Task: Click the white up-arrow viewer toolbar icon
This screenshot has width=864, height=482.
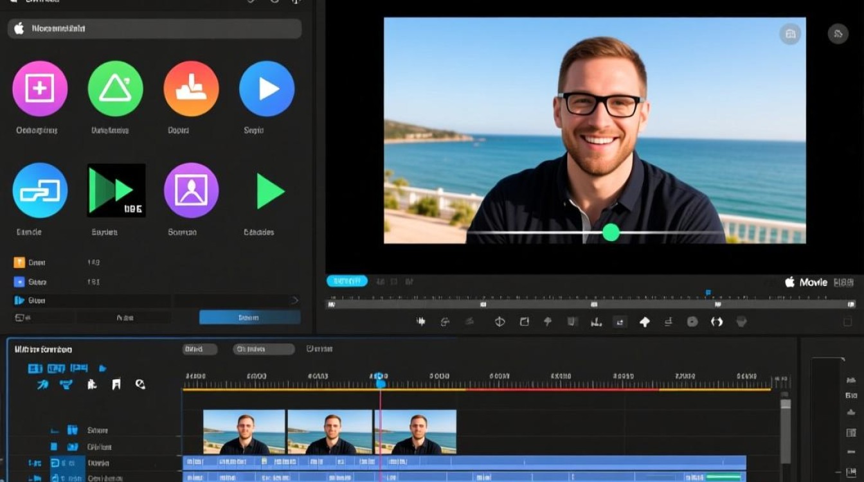Action: pyautogui.click(x=645, y=322)
